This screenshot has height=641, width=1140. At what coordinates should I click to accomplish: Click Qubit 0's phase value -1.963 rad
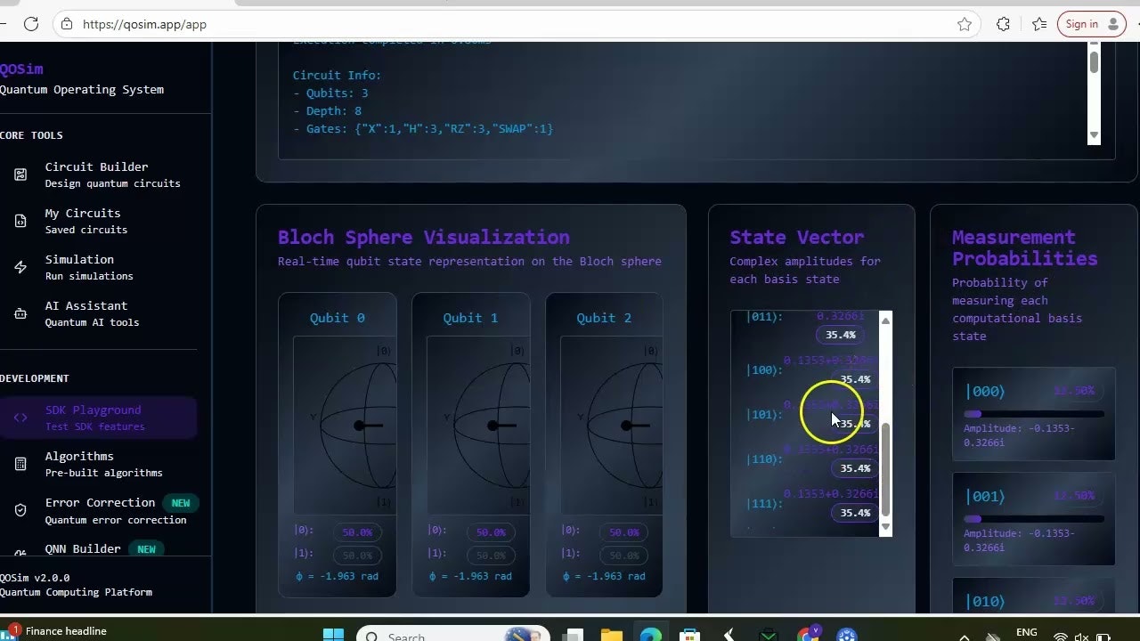click(337, 576)
